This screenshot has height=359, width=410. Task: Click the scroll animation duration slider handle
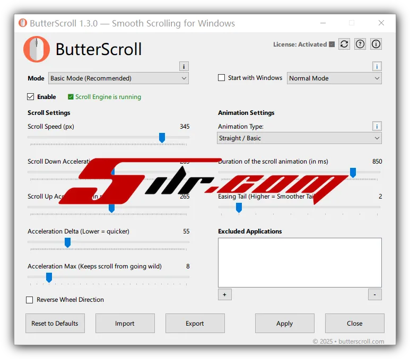353,173
